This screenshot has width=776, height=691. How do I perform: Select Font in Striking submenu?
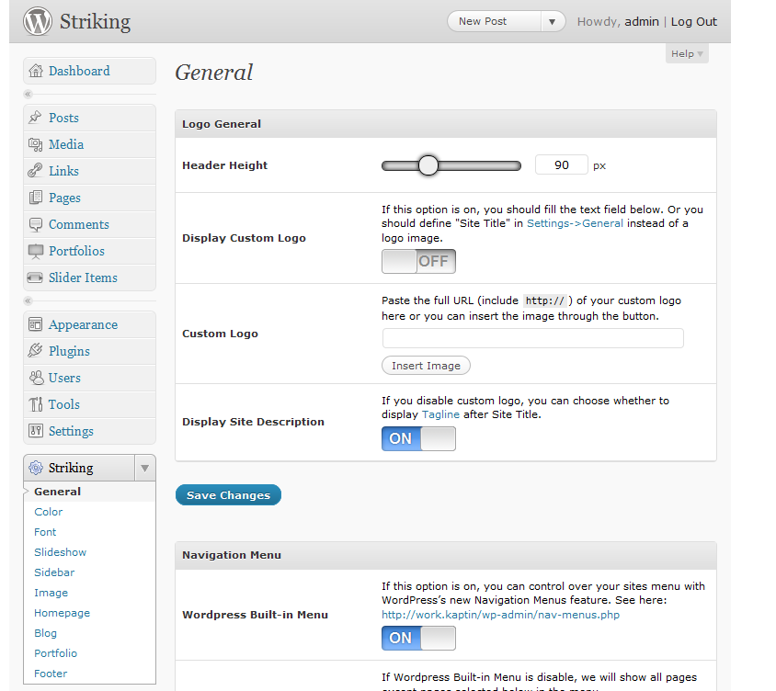click(45, 532)
